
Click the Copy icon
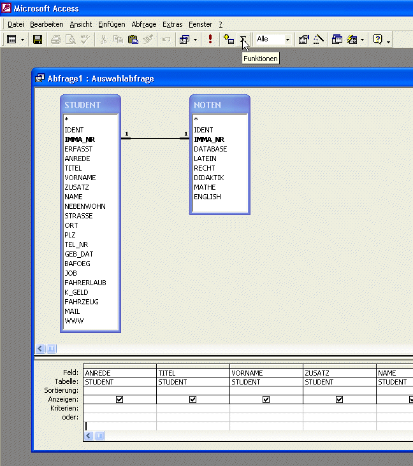(x=118, y=39)
